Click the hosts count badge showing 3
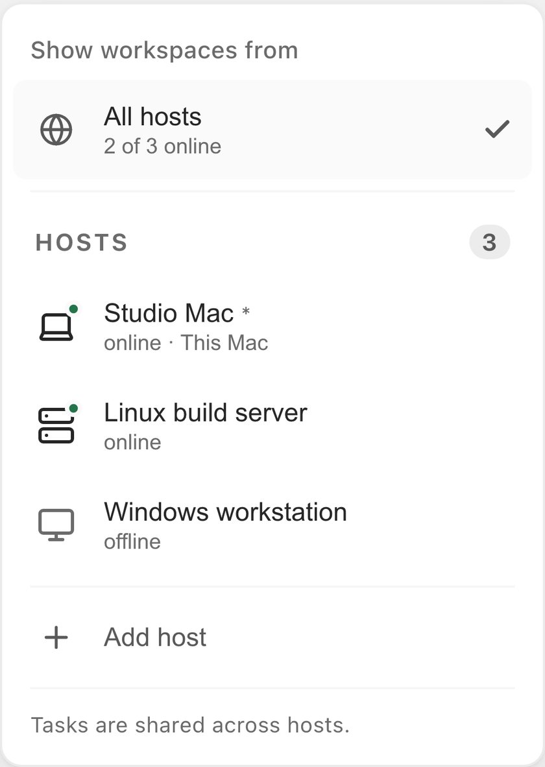Viewport: 545px width, 767px height. pos(490,242)
